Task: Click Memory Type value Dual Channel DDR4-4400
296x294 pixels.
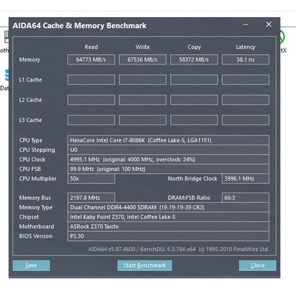Action: (x=168, y=207)
